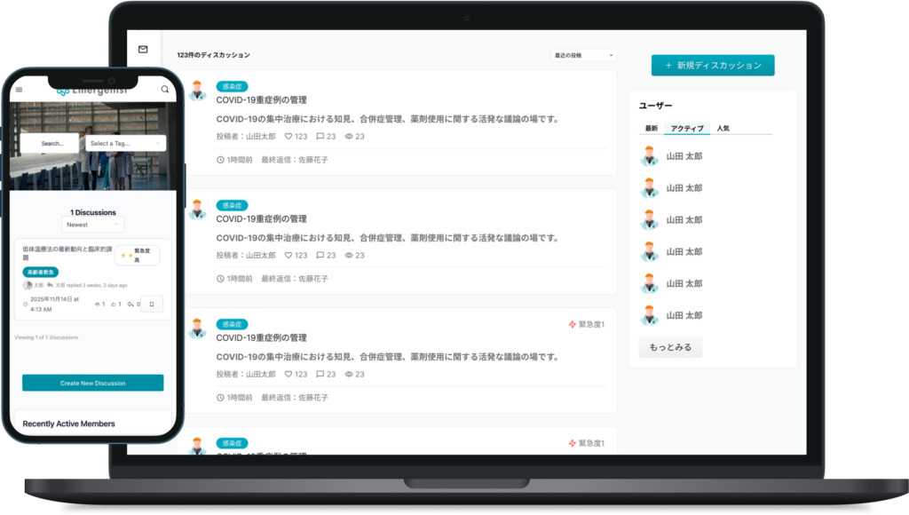
Task: Select the 人気 tab in ユーザー panel
Action: pos(723,129)
